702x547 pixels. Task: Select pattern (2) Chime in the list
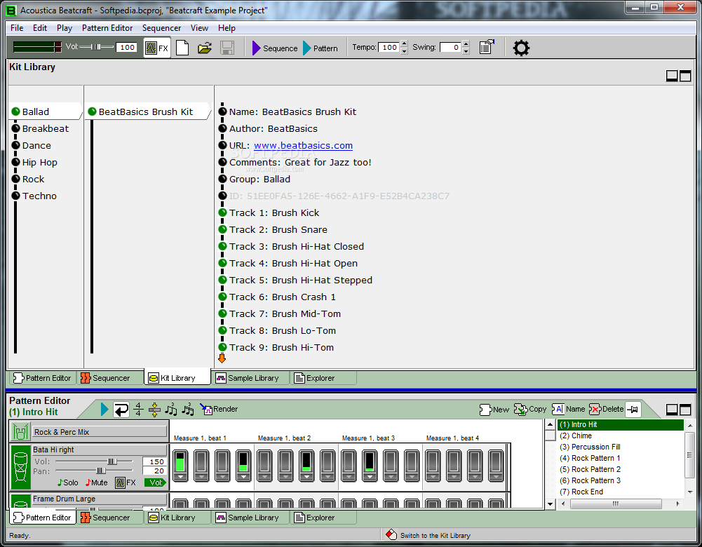(621, 436)
